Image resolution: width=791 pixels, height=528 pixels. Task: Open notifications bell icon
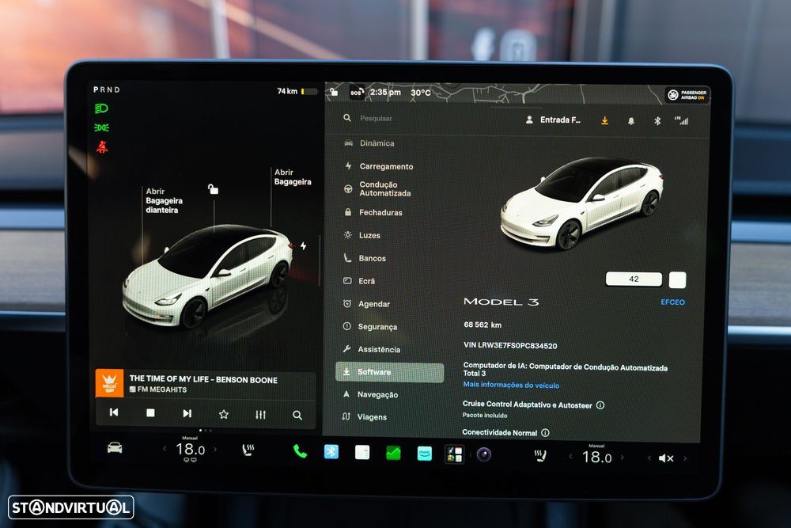tap(630, 121)
